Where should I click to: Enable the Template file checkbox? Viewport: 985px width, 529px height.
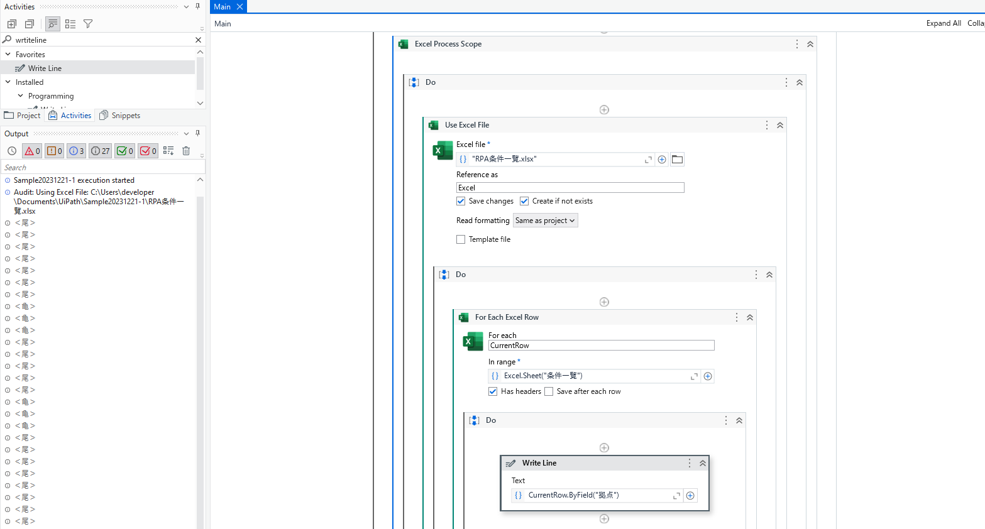pos(461,239)
